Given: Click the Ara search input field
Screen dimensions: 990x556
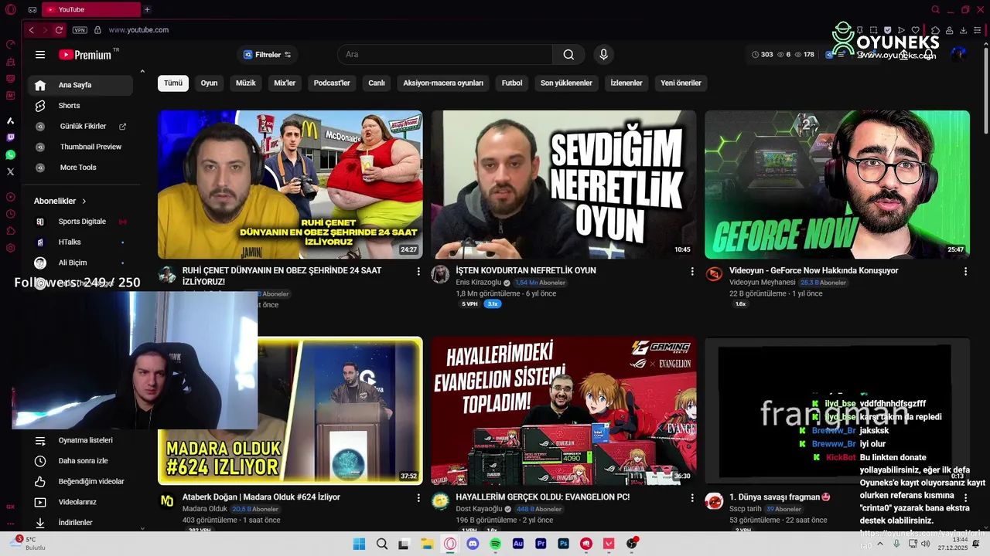Looking at the screenshot, I should point(445,55).
